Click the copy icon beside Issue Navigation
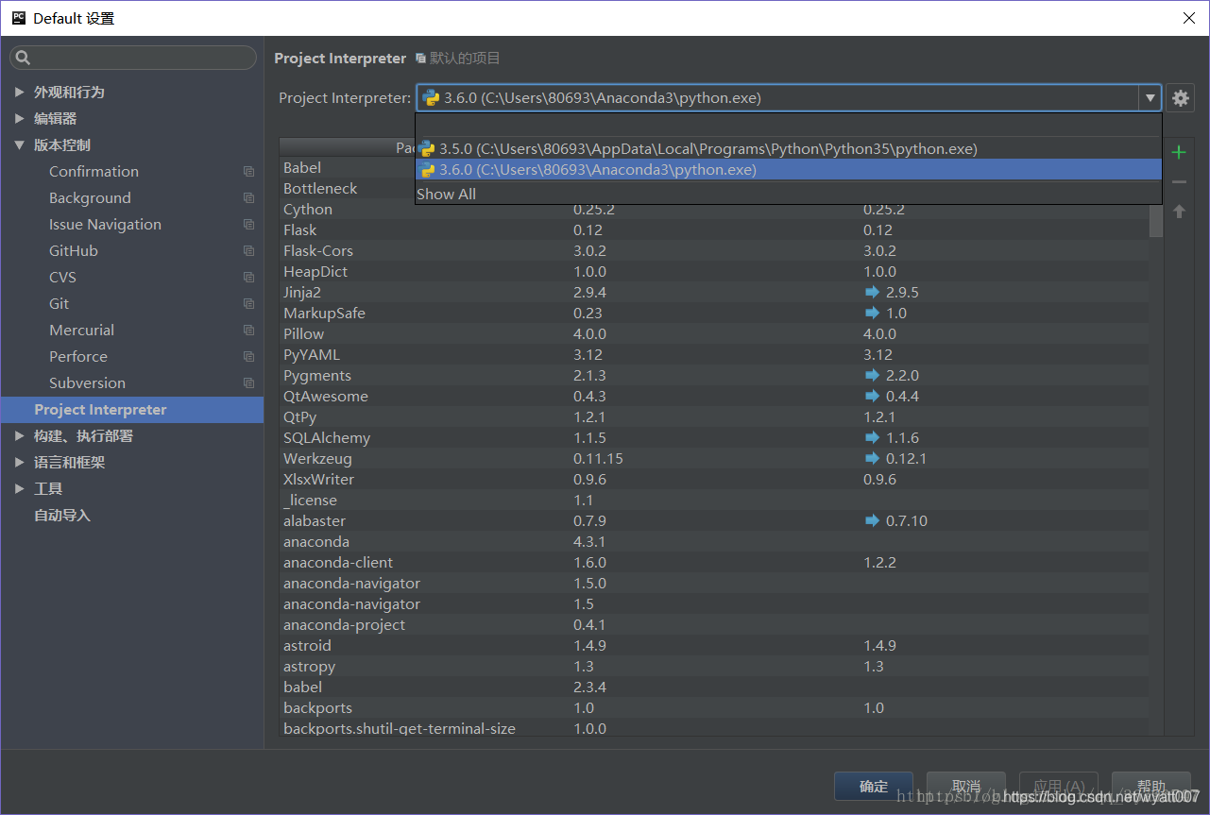The image size is (1210, 815). click(x=248, y=225)
